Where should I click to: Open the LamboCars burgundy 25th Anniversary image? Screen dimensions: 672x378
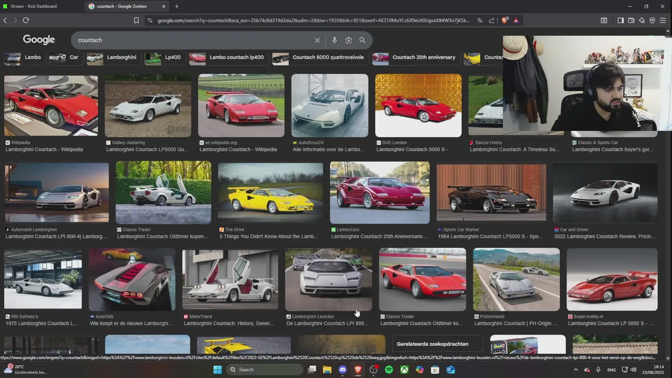[x=380, y=193]
